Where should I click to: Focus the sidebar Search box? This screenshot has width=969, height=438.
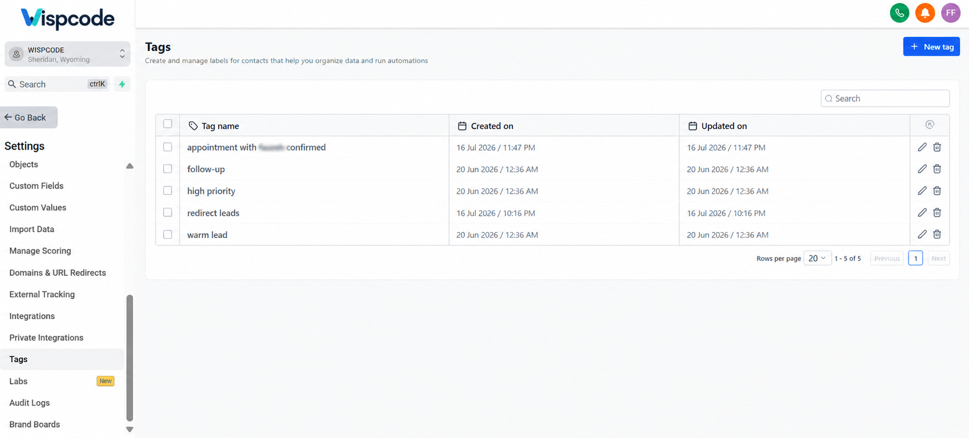pyautogui.click(x=57, y=84)
